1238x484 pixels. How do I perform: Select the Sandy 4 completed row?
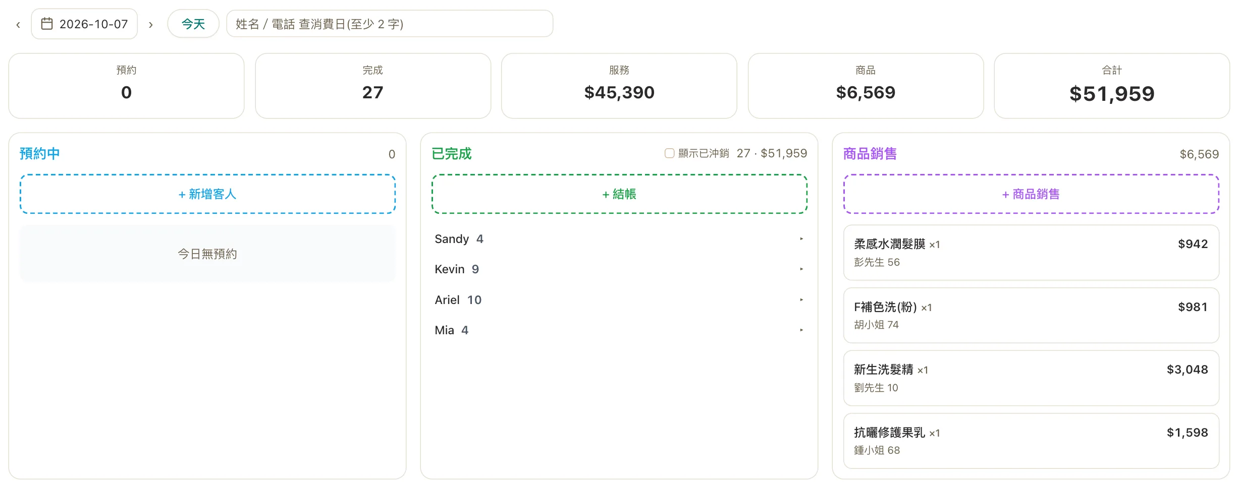[619, 239]
